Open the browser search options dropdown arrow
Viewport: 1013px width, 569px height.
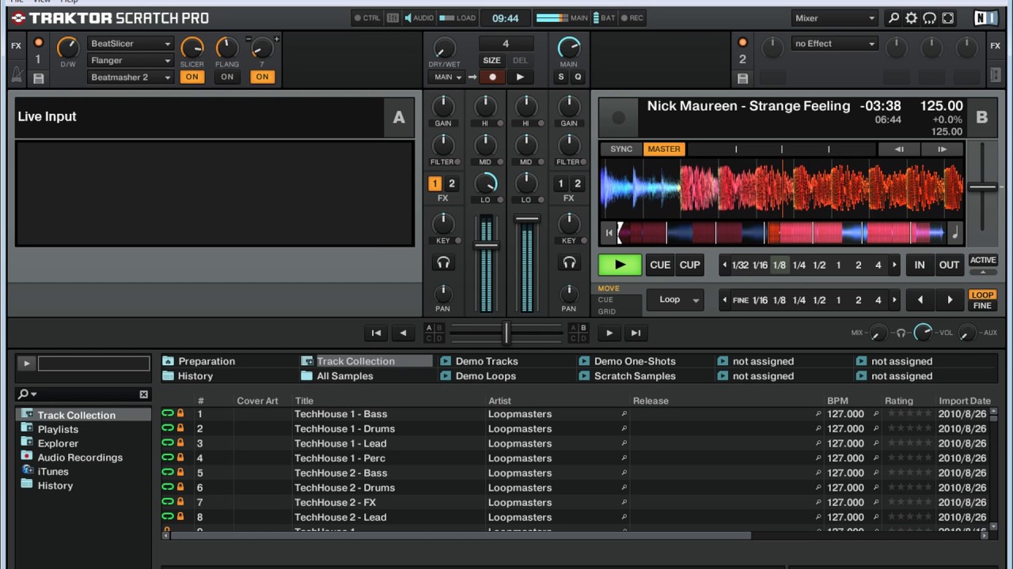click(33, 394)
